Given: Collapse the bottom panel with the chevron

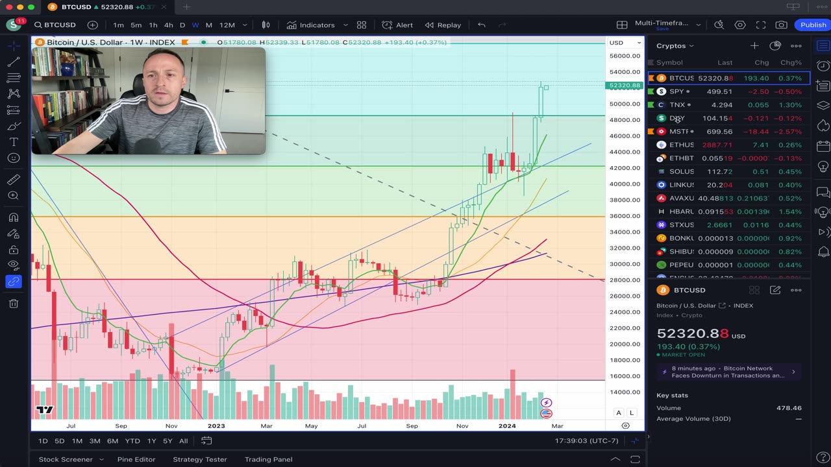Looking at the screenshot, I should coord(615,459).
